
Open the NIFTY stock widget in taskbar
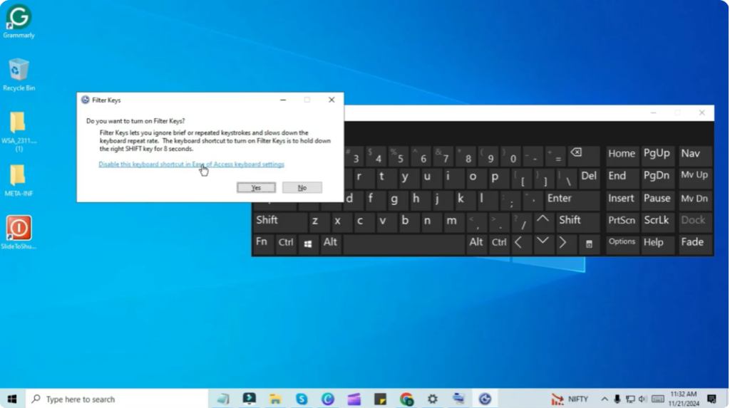tap(570, 399)
